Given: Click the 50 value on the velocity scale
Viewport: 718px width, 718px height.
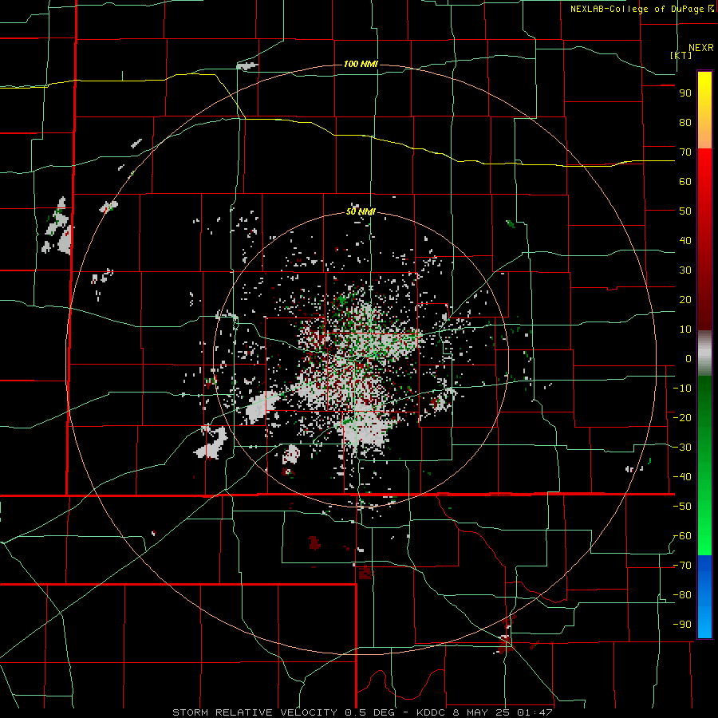Looking at the screenshot, I should (x=685, y=211).
